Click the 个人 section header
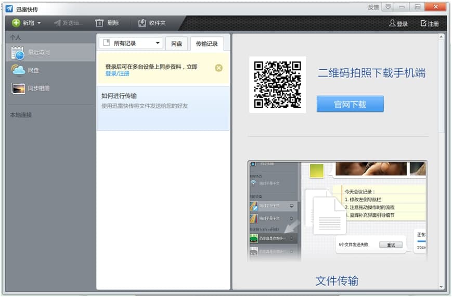Screen dimensions: 452x297 coord(15,37)
